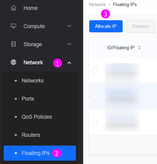Expand the Storage menu chevron
This screenshot has width=157, height=164.
(x=69, y=44)
